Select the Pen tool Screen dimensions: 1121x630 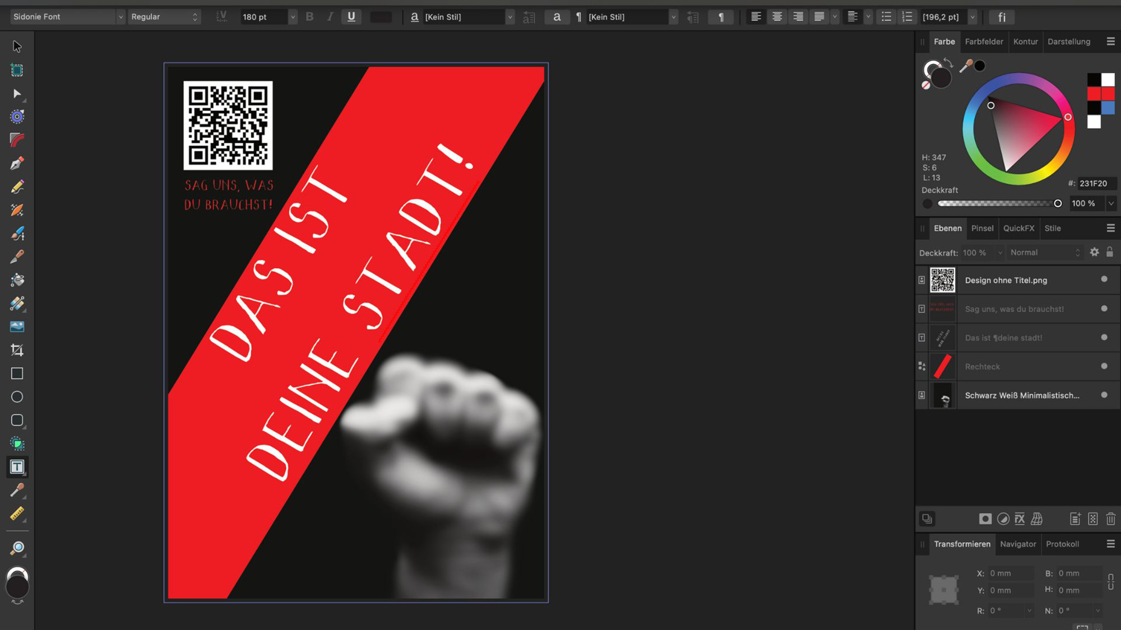point(17,162)
